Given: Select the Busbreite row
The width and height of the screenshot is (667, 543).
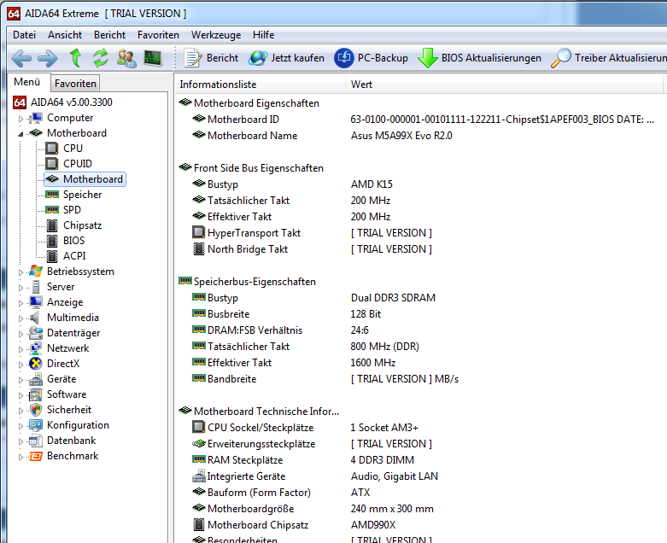Looking at the screenshot, I should tap(287, 314).
